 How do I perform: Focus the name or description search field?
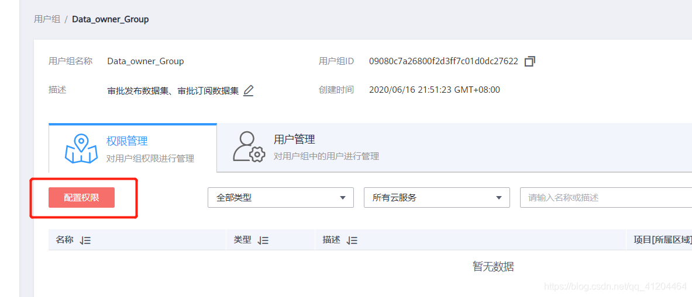(606, 198)
